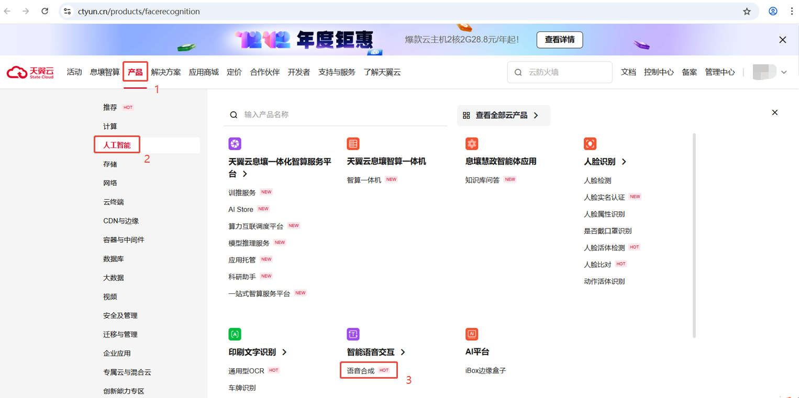Click the AI平台 product icon
Screen dimensions: 799x398
pos(471,334)
